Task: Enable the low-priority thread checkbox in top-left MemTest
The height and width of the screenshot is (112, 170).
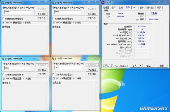Action: 3,19
